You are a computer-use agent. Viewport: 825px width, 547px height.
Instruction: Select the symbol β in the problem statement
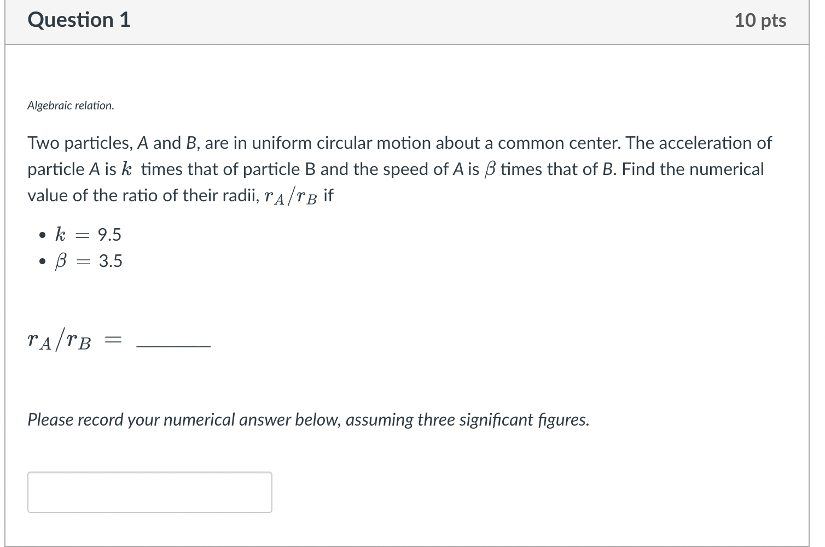pyautogui.click(x=491, y=169)
